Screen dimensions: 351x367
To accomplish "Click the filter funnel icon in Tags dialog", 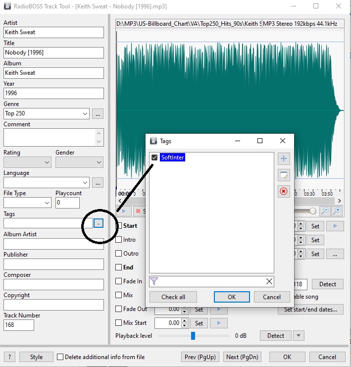I will [154, 281].
